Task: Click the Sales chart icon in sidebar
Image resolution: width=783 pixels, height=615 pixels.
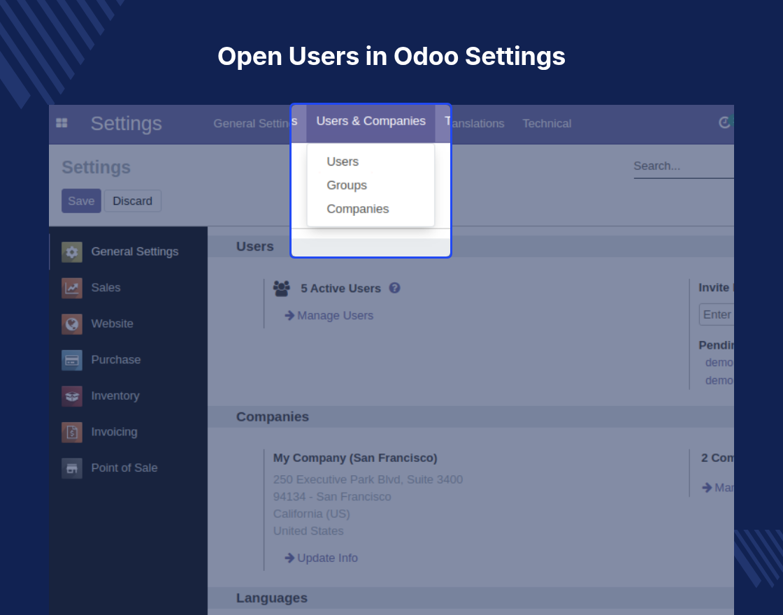Action: pos(72,288)
